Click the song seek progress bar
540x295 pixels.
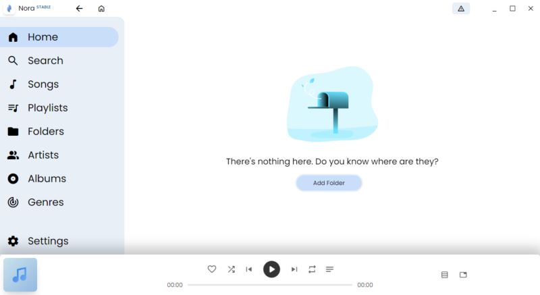point(270,285)
